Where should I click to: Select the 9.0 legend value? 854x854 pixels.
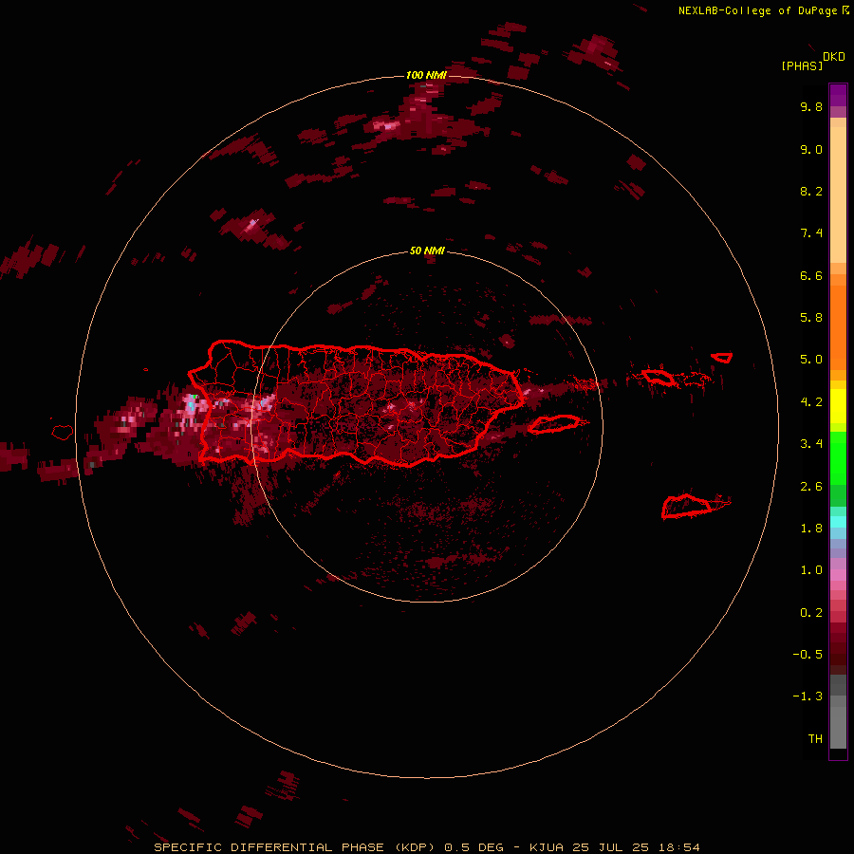tap(811, 149)
